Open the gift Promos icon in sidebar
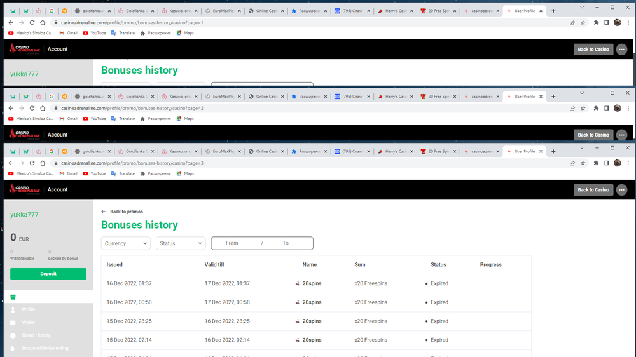The image size is (636, 357). [13, 297]
